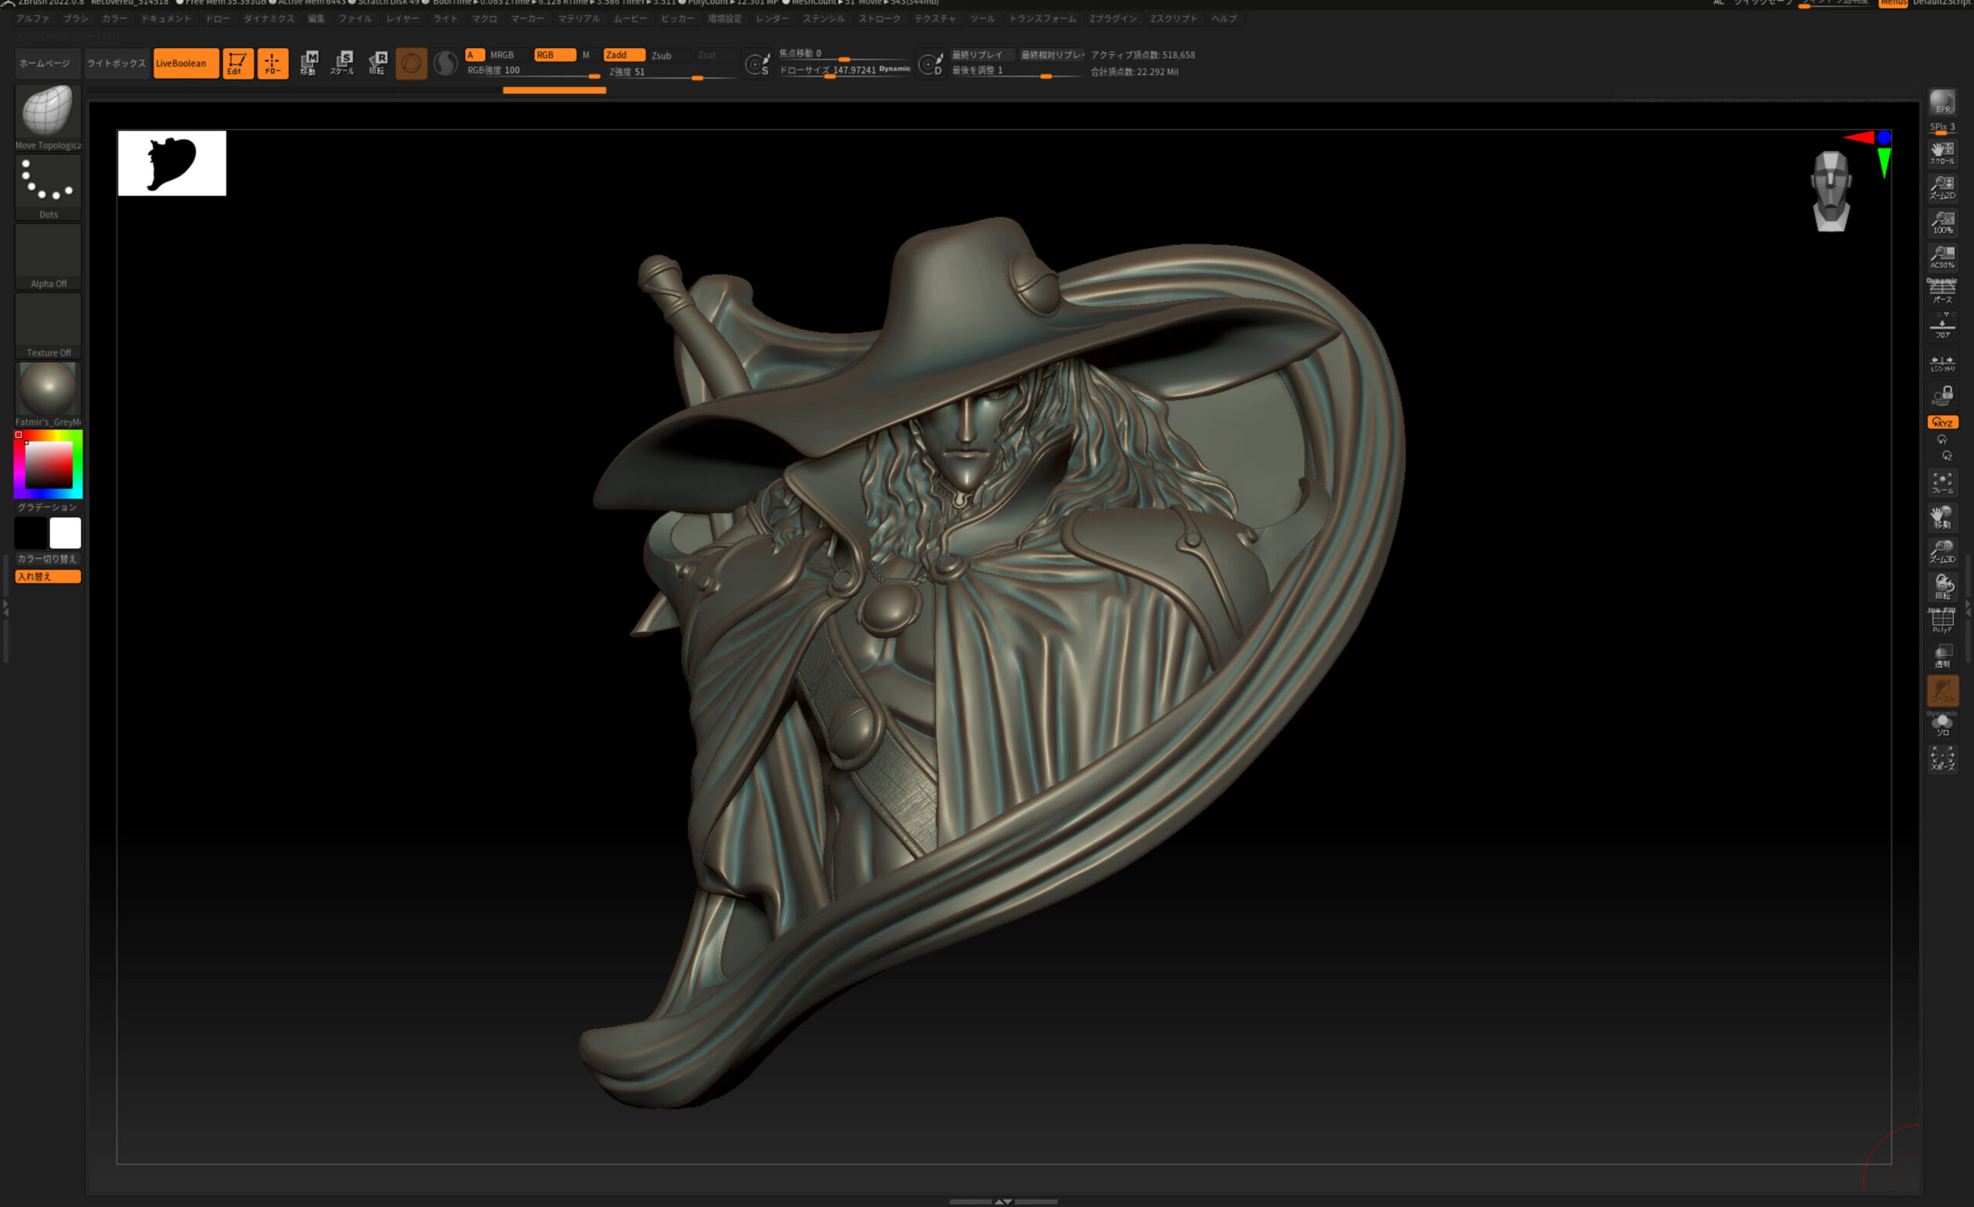The height and width of the screenshot is (1207, 1974).
Task: Toggle the RGB channel button
Action: click(x=554, y=55)
